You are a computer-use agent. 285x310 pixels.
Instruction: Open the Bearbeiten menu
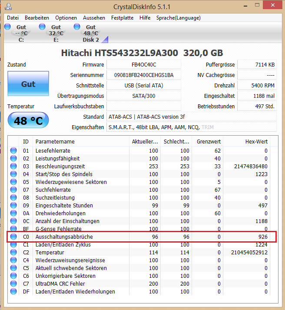tap(37, 18)
